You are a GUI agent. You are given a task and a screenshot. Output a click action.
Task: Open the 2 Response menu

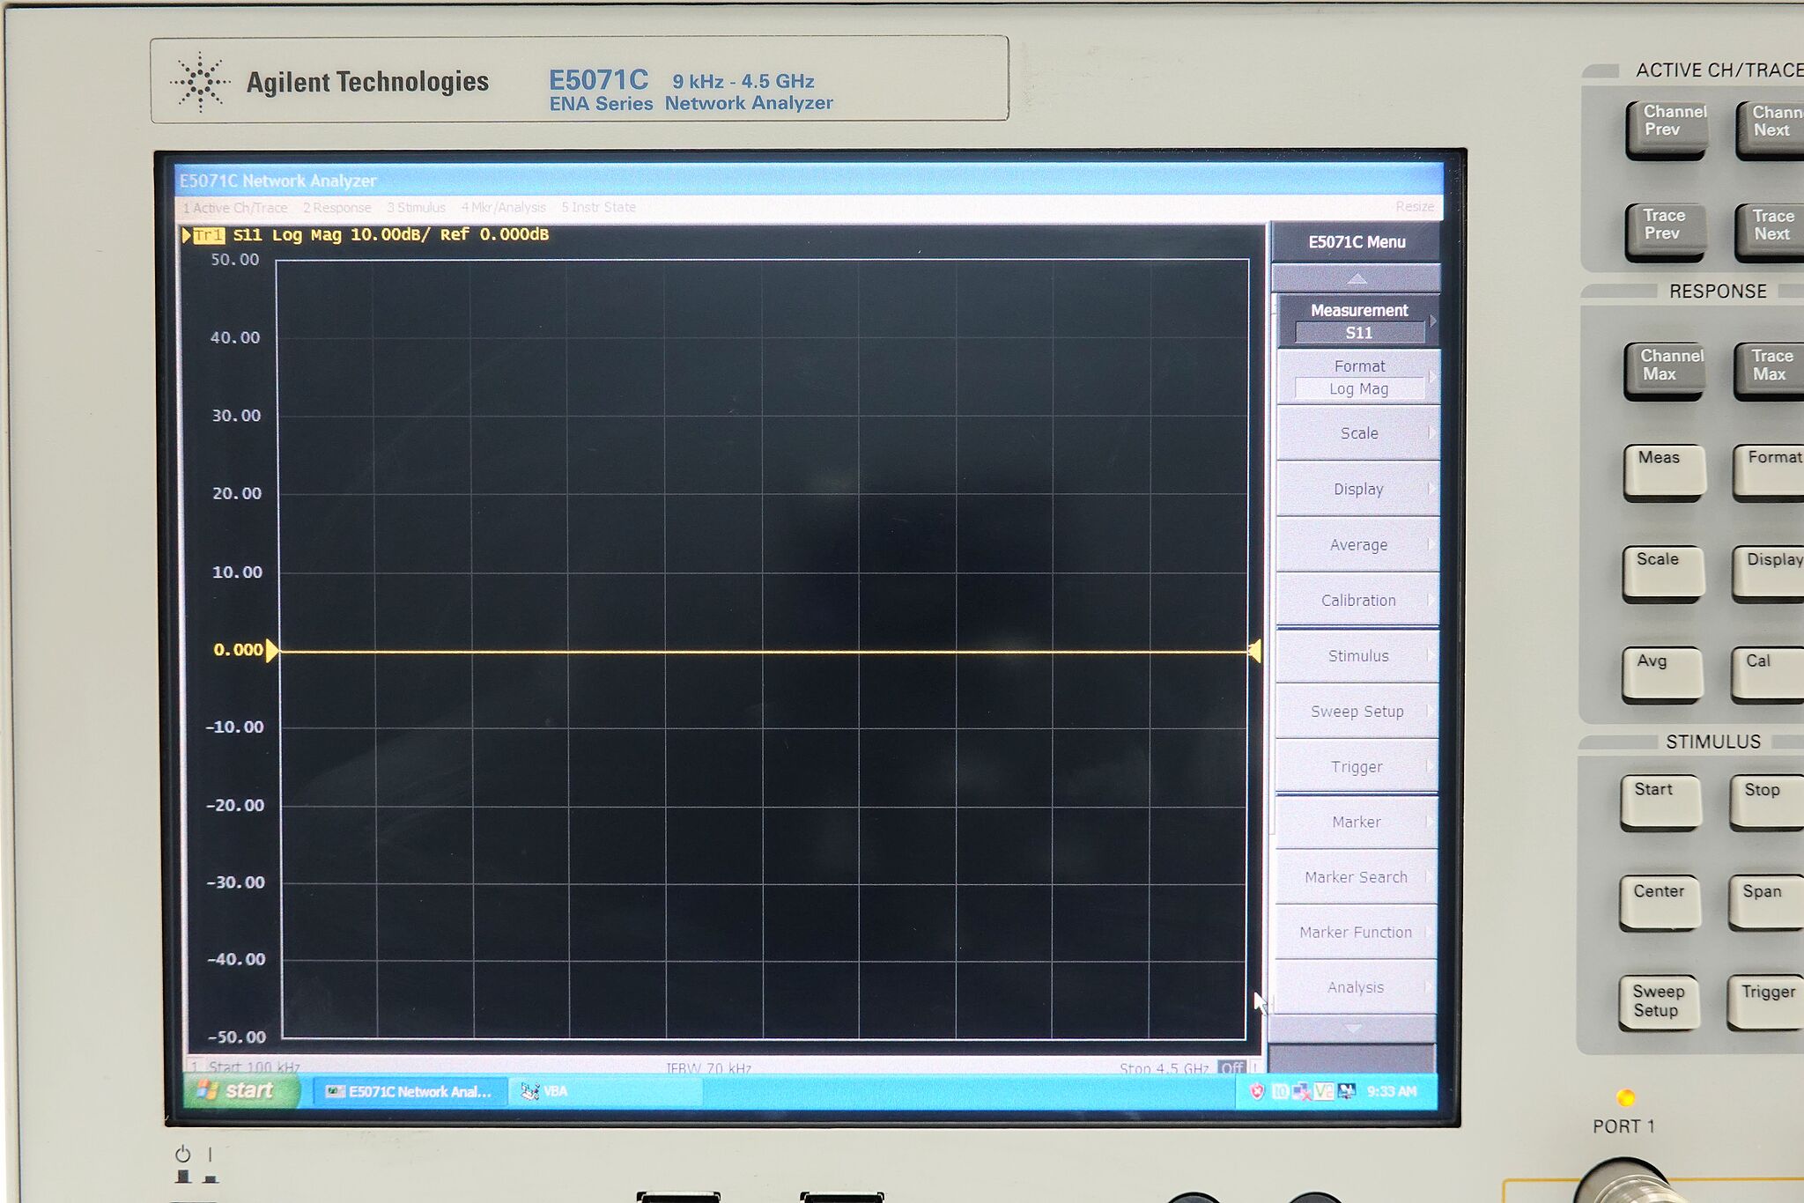[x=336, y=208]
